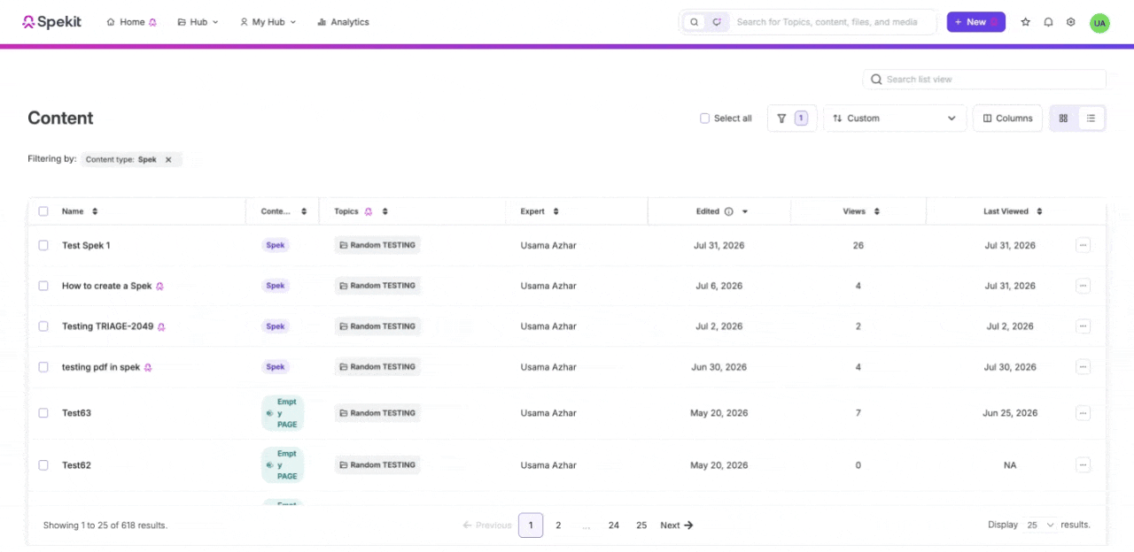Check the Select all checkbox
Viewport: 1134px width, 552px height.
[705, 118]
